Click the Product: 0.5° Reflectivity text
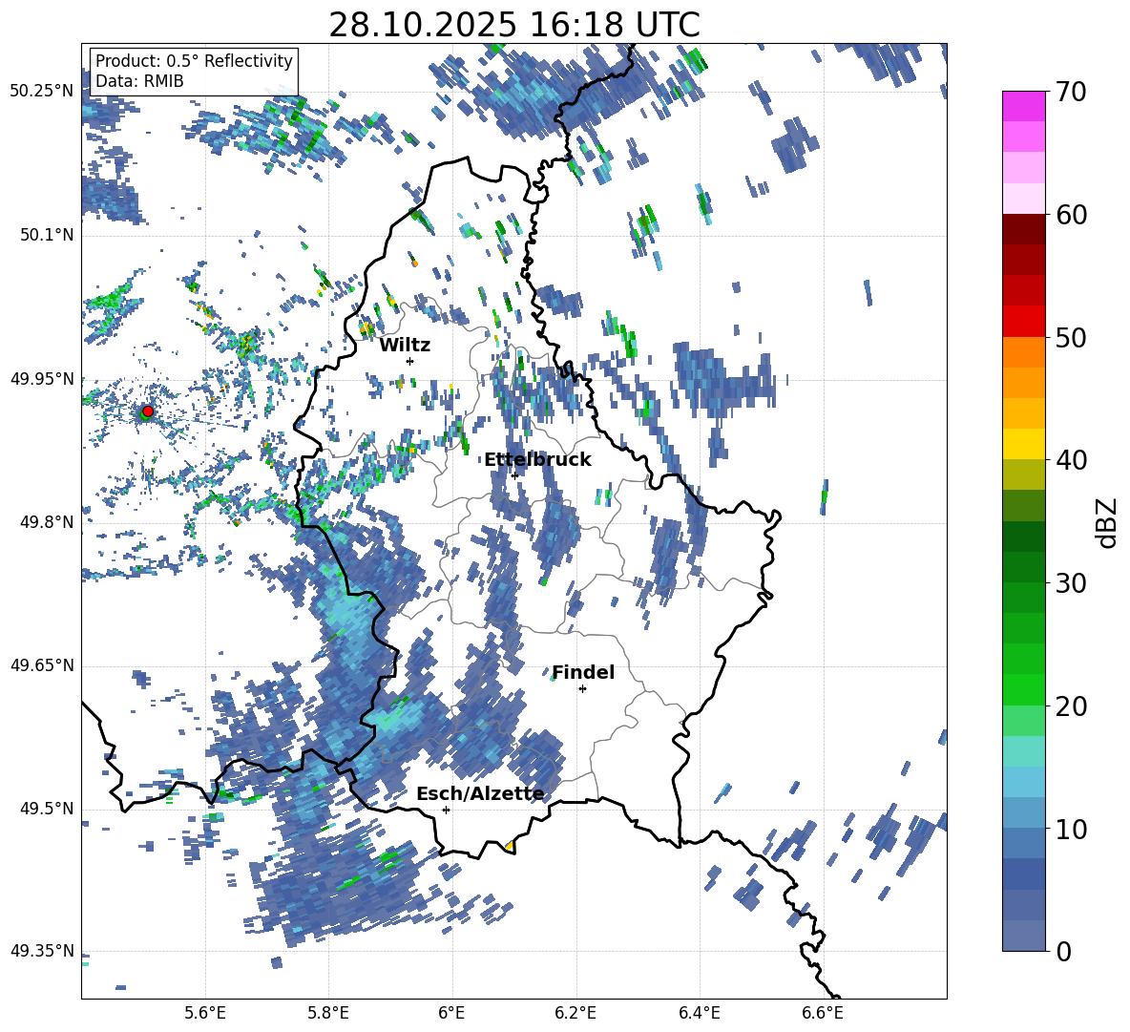Image resolution: width=1130 pixels, height=1032 pixels. (194, 60)
